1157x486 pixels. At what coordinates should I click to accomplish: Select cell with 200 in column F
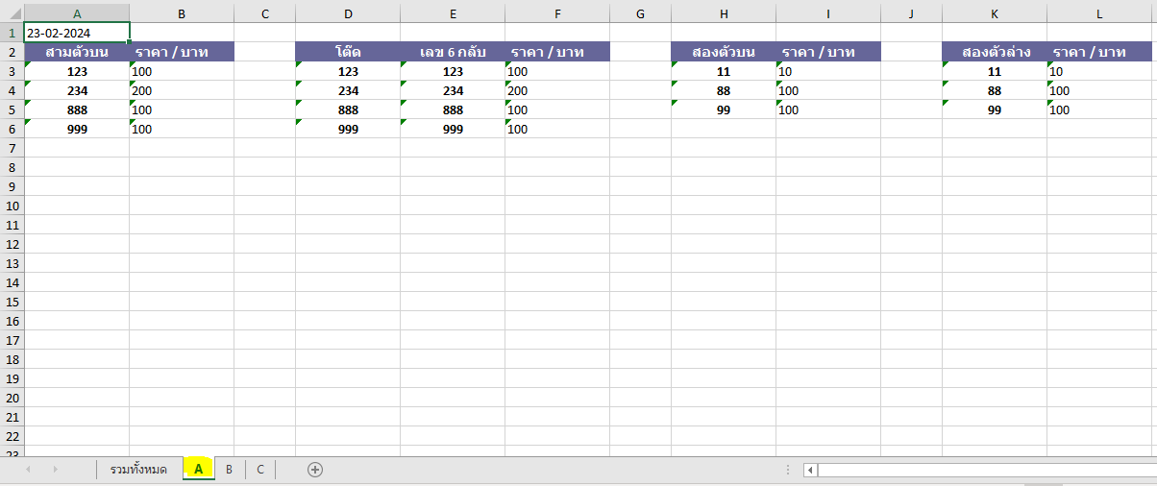point(557,90)
